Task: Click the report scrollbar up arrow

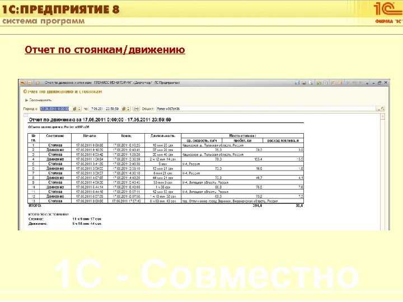Action: pyautogui.click(x=383, y=116)
